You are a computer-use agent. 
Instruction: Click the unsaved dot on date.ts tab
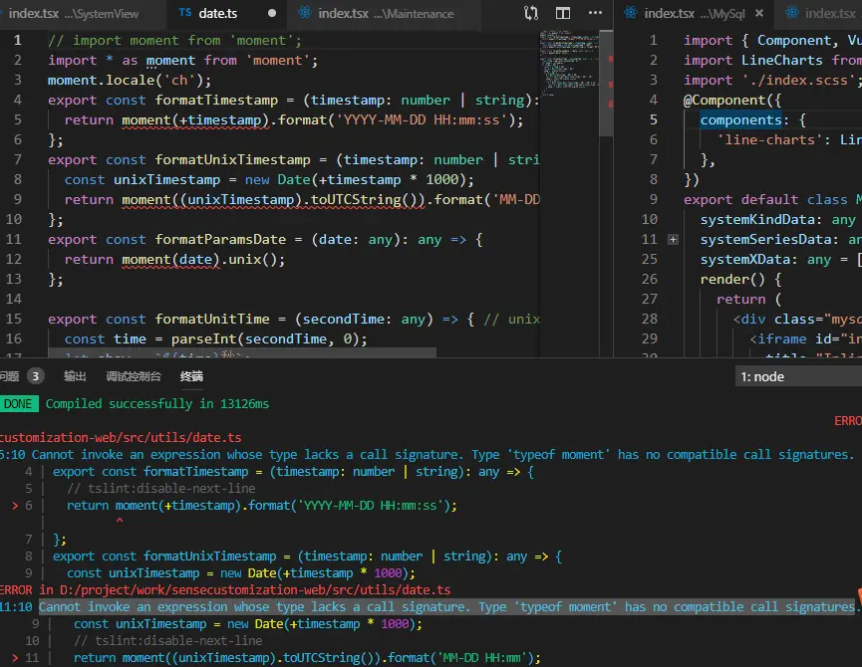272,13
